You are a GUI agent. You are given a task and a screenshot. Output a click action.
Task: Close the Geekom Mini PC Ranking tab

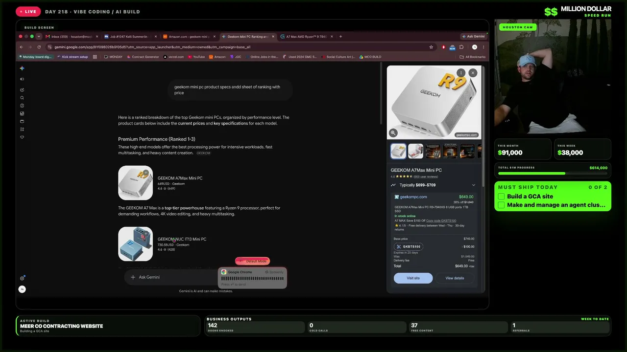click(x=273, y=36)
